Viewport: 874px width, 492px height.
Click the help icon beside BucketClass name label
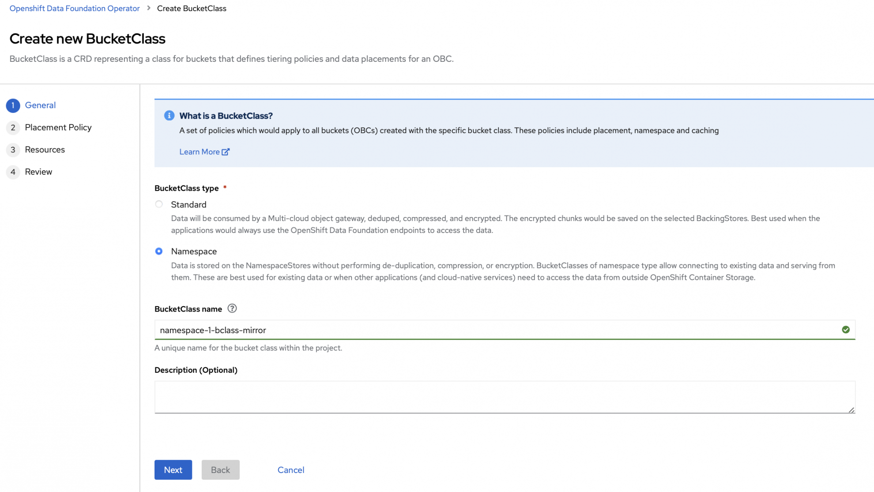click(232, 308)
